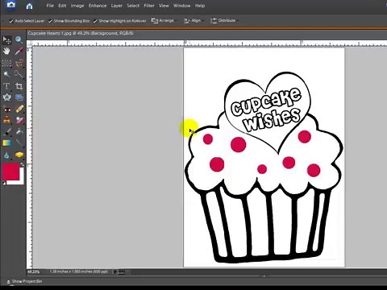Select the Zoom magnifier tool
The width and height of the screenshot is (387, 290).
[x=19, y=40]
